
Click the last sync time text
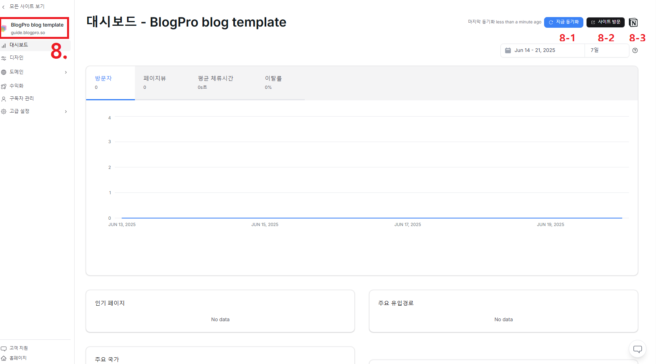click(x=504, y=22)
